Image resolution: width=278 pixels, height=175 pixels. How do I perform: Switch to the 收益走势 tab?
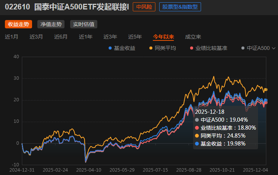point(18,24)
